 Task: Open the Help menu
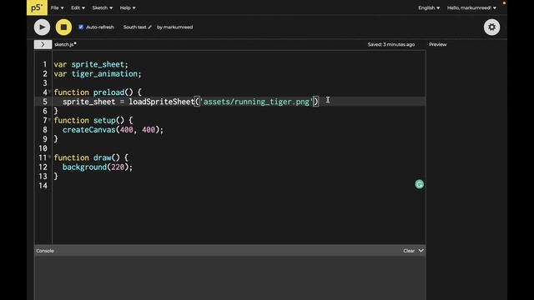coord(128,7)
